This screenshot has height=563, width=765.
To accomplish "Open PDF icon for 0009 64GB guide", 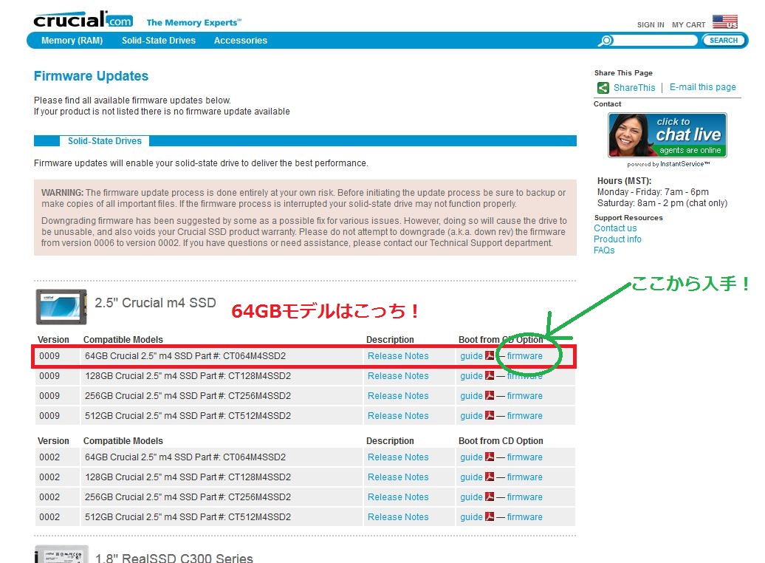I will pyautogui.click(x=490, y=355).
